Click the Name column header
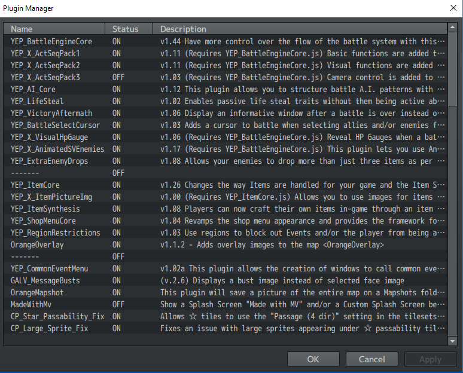The height and width of the screenshot is (373, 463). tap(54, 29)
